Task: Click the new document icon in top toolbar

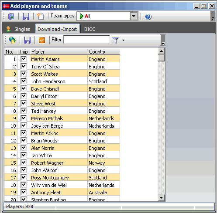Action: pyautogui.click(x=41, y=16)
